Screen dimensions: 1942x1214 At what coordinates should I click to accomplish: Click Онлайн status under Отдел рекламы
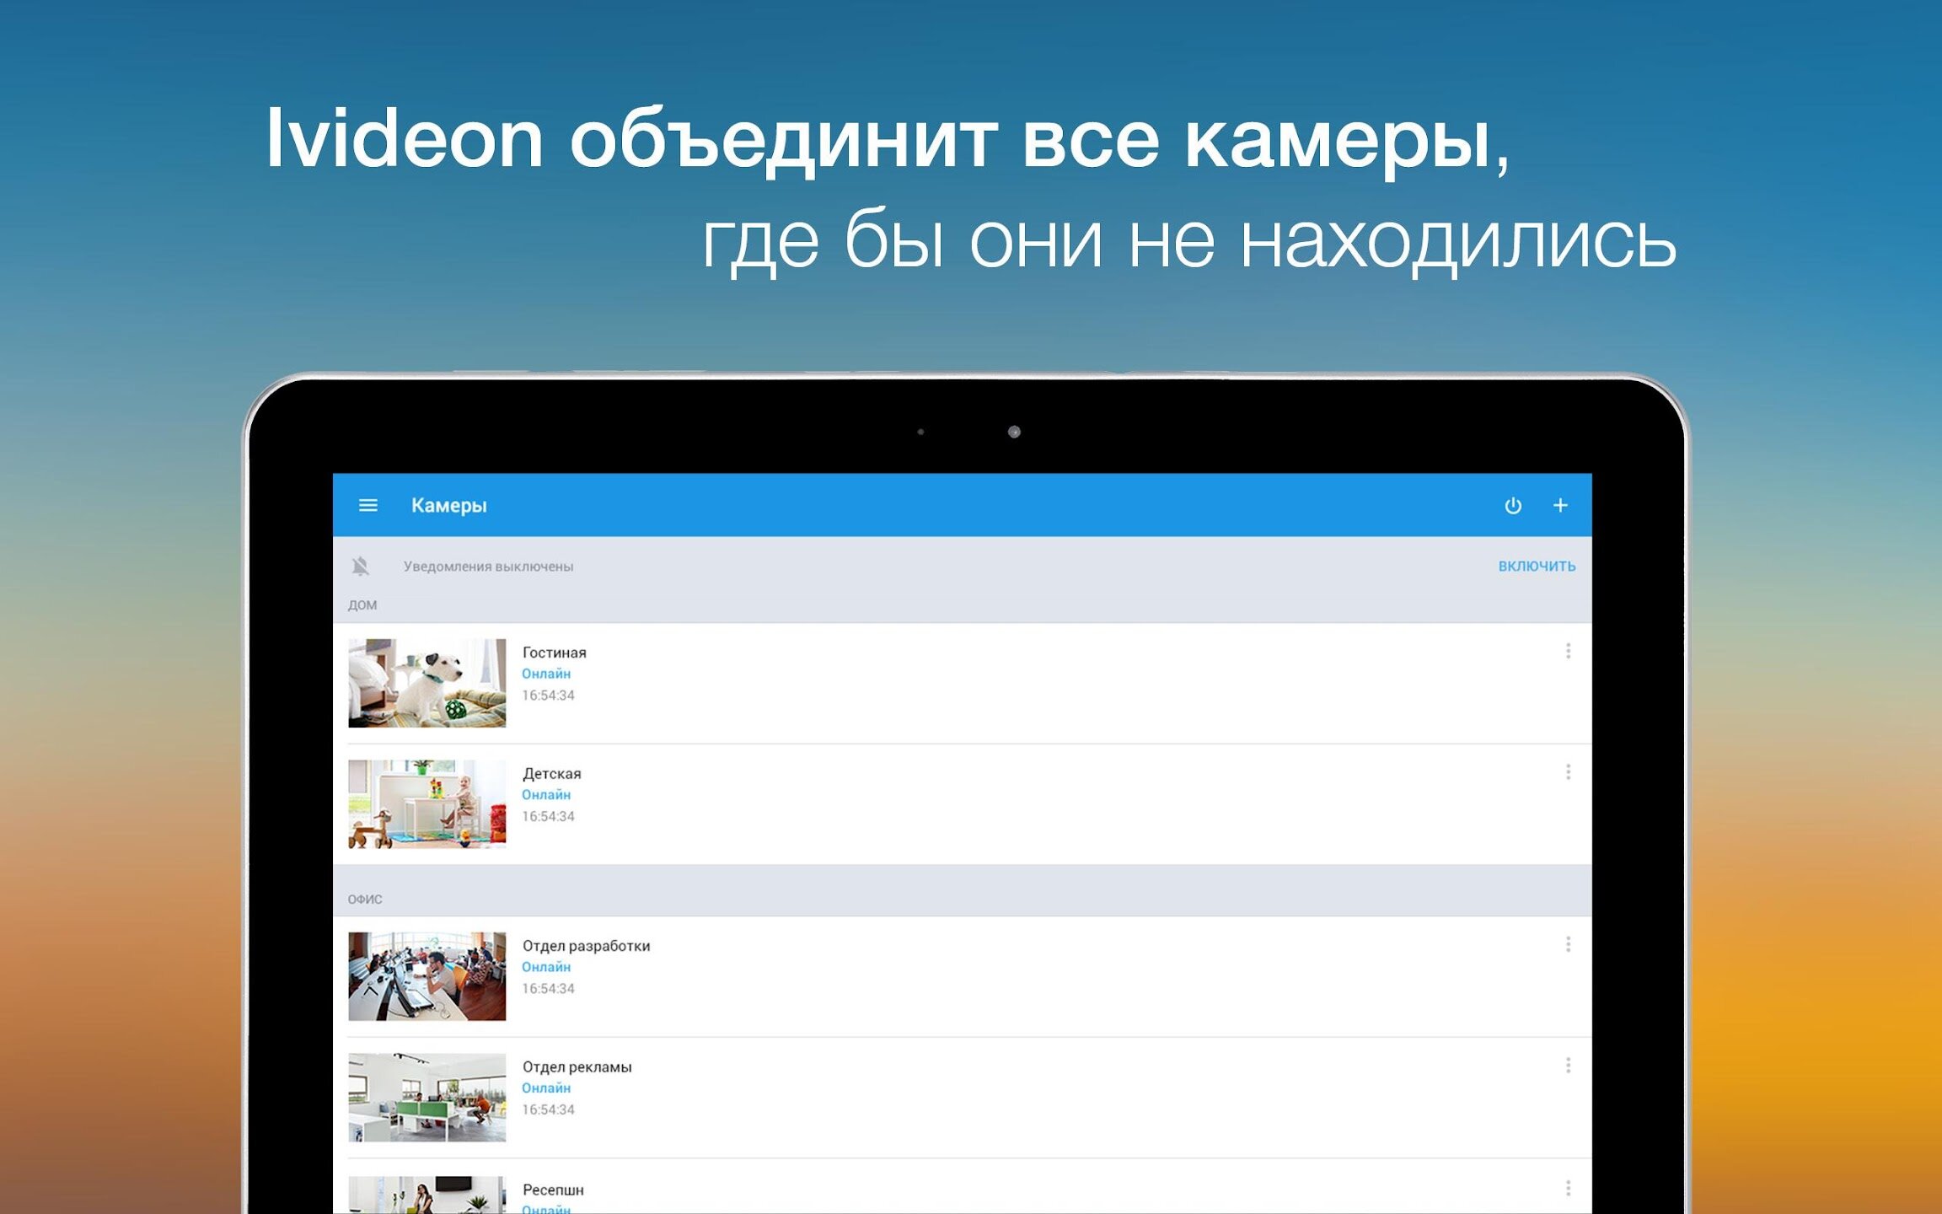pos(546,1088)
